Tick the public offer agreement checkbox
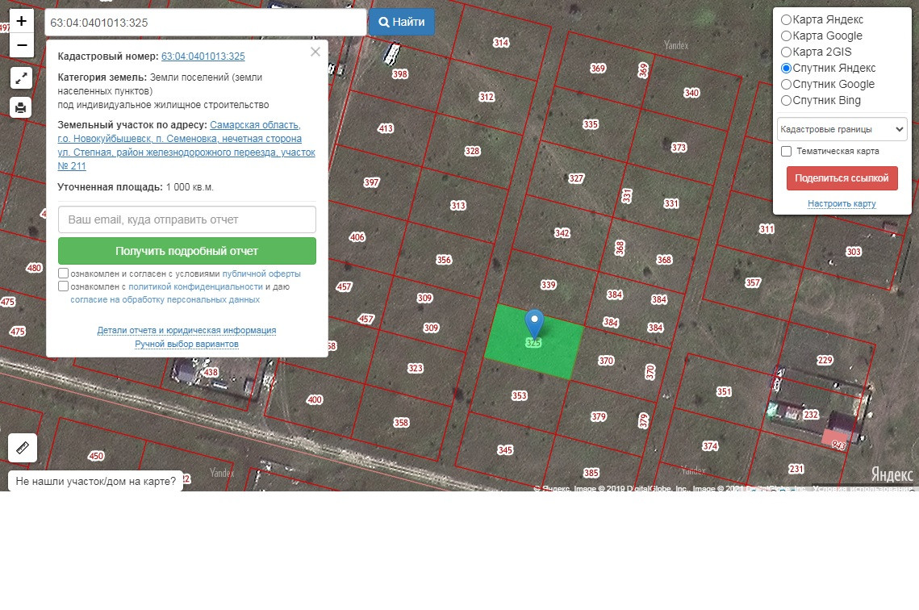Screen dimensions: 919x610 [x=63, y=273]
